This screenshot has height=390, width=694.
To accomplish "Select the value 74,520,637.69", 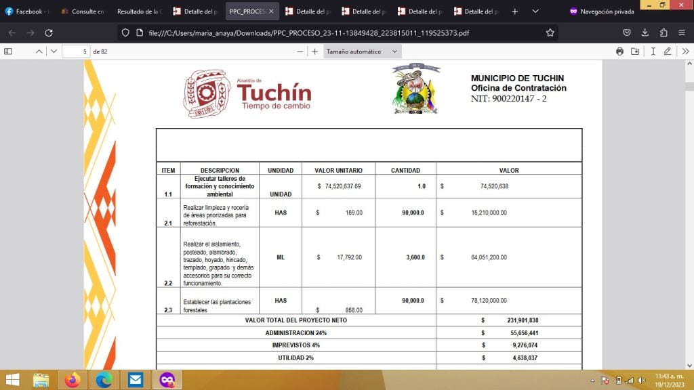I will pyautogui.click(x=342, y=186).
